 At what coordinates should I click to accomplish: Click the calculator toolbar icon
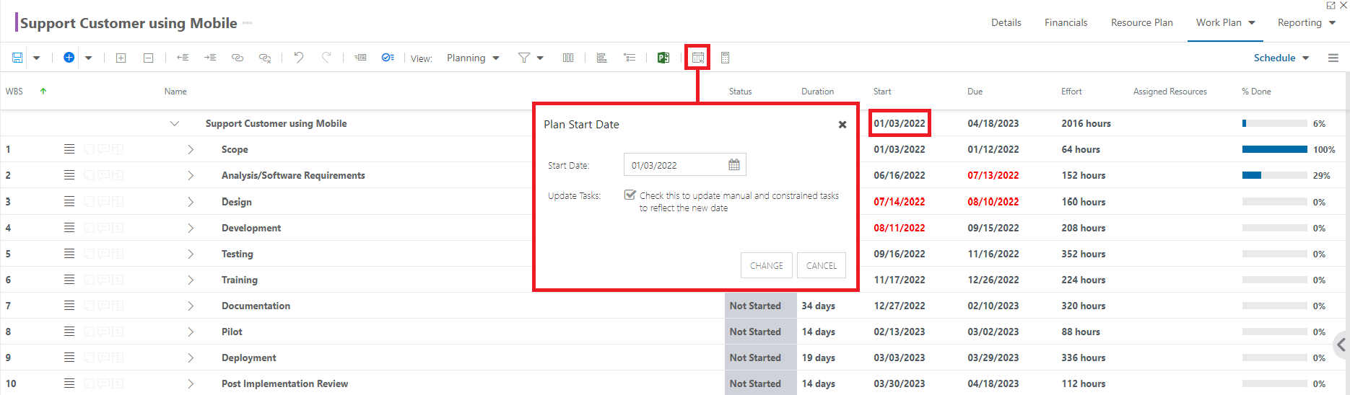[726, 58]
